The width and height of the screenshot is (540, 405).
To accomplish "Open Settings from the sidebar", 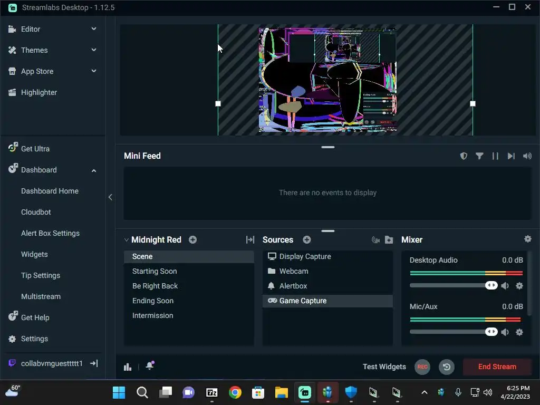I will coord(34,339).
